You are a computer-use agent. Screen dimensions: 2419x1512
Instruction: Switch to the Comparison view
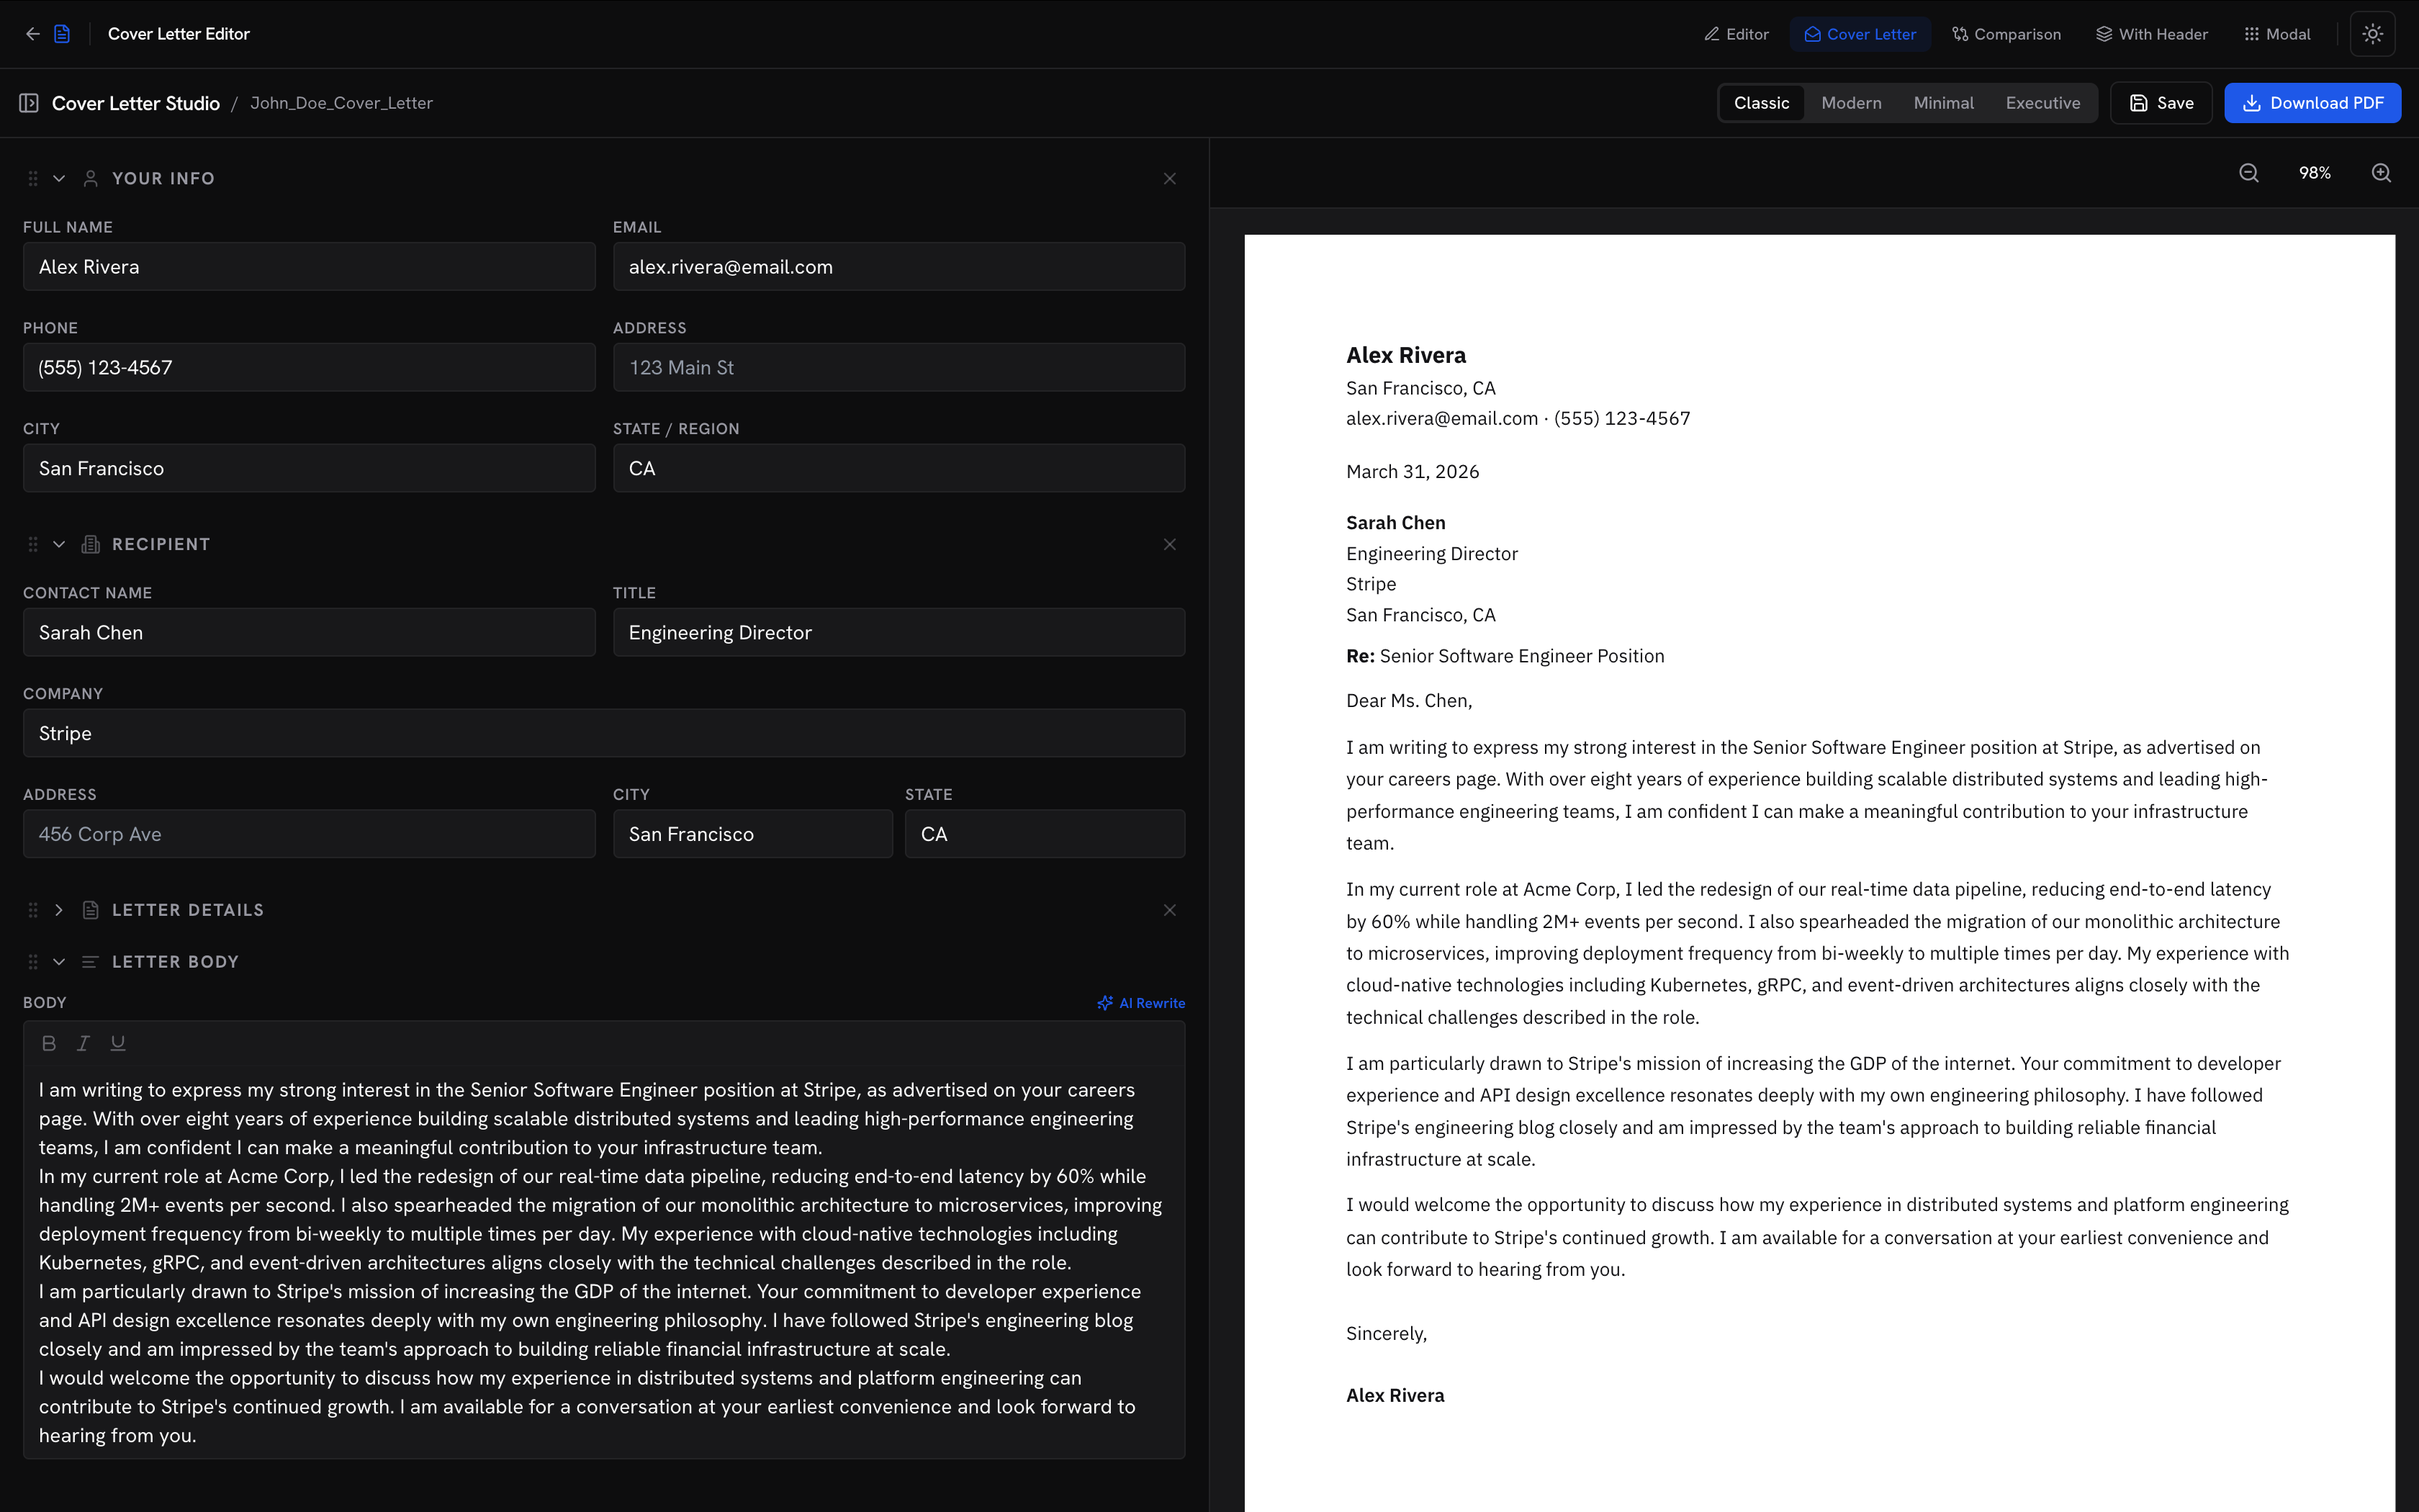(2006, 33)
